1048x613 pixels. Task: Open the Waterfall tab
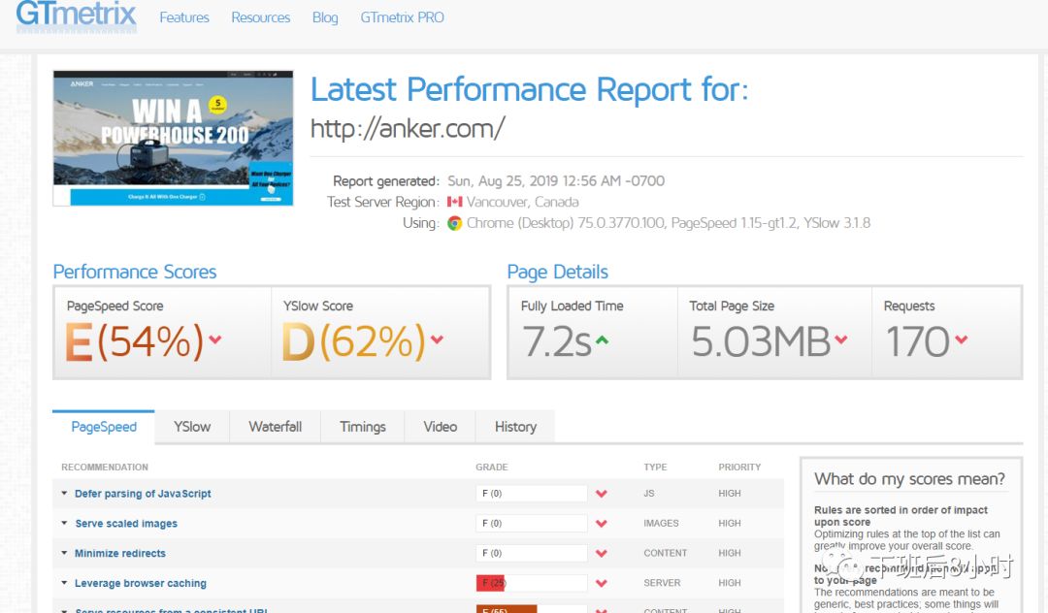click(x=275, y=427)
